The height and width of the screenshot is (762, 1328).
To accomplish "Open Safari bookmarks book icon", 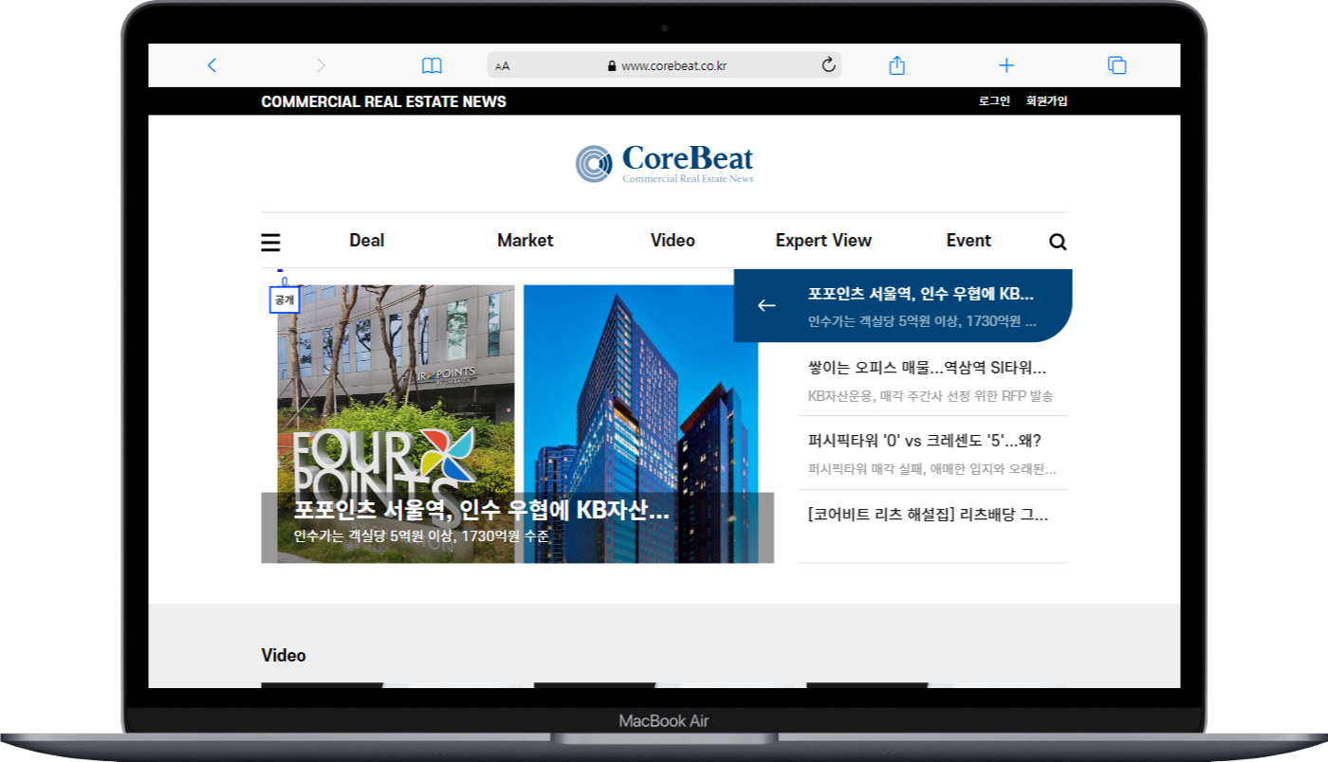I will pos(432,65).
